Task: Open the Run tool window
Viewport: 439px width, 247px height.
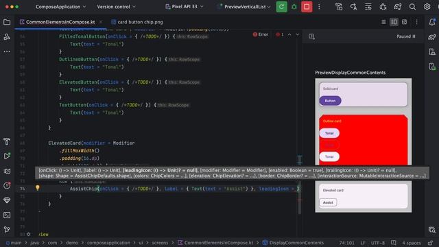Action: [x=7, y=156]
